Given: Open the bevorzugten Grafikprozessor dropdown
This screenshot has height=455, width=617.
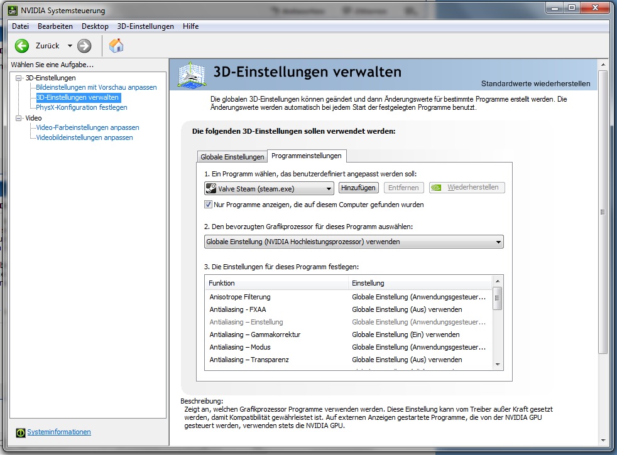Looking at the screenshot, I should tap(354, 242).
